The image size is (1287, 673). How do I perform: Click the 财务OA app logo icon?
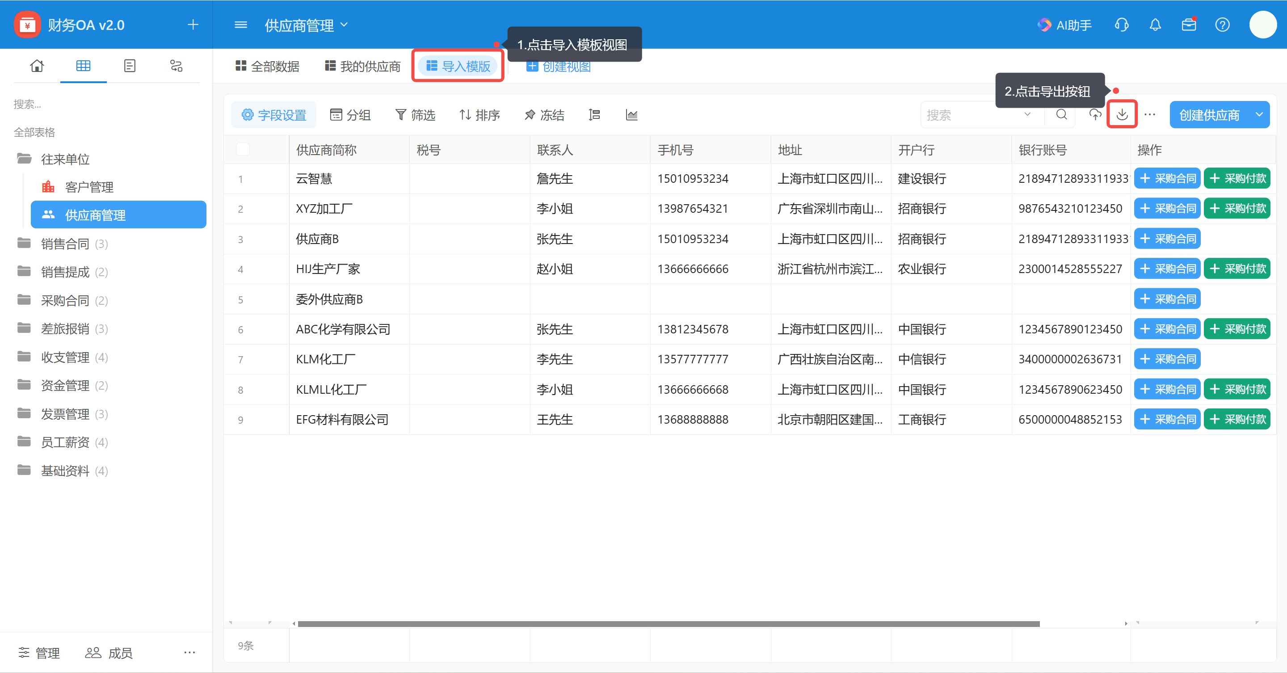point(27,25)
